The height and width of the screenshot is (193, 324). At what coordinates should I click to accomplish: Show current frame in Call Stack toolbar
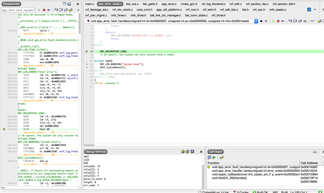221,158
